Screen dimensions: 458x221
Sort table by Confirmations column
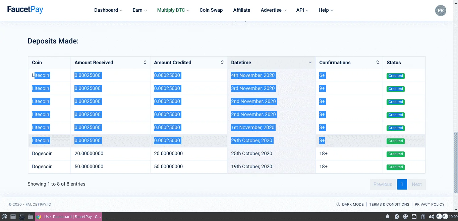[x=349, y=63]
